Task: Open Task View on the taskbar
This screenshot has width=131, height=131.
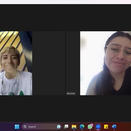Action: (x=66, y=127)
